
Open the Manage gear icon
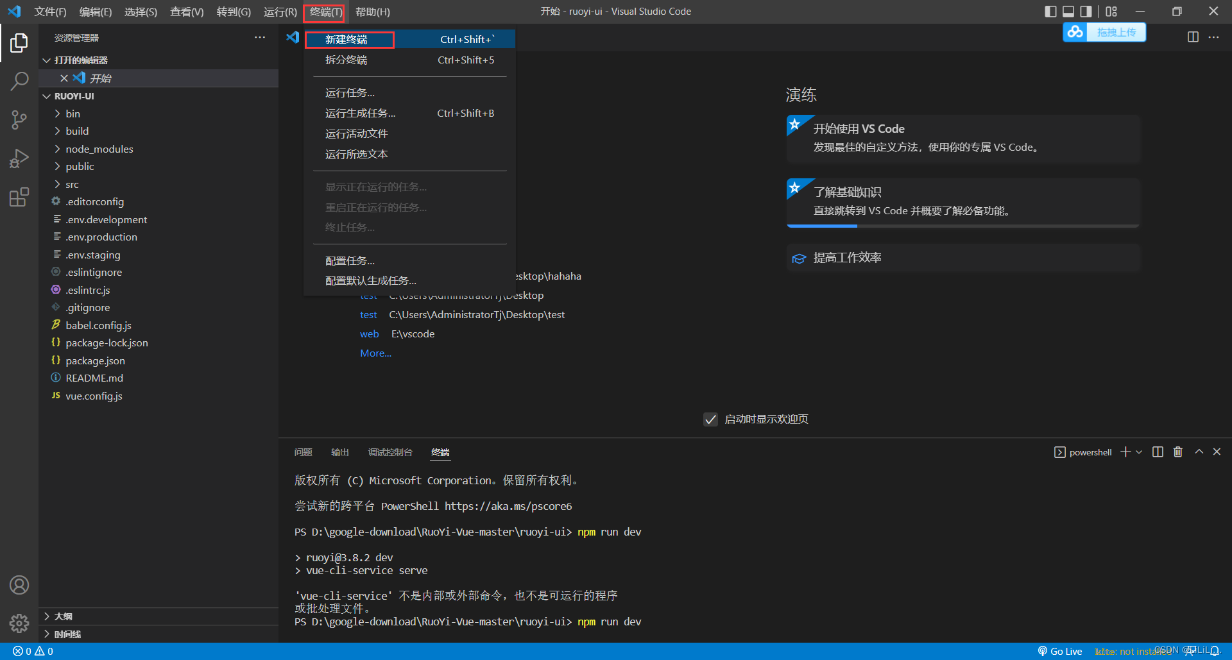click(x=19, y=623)
